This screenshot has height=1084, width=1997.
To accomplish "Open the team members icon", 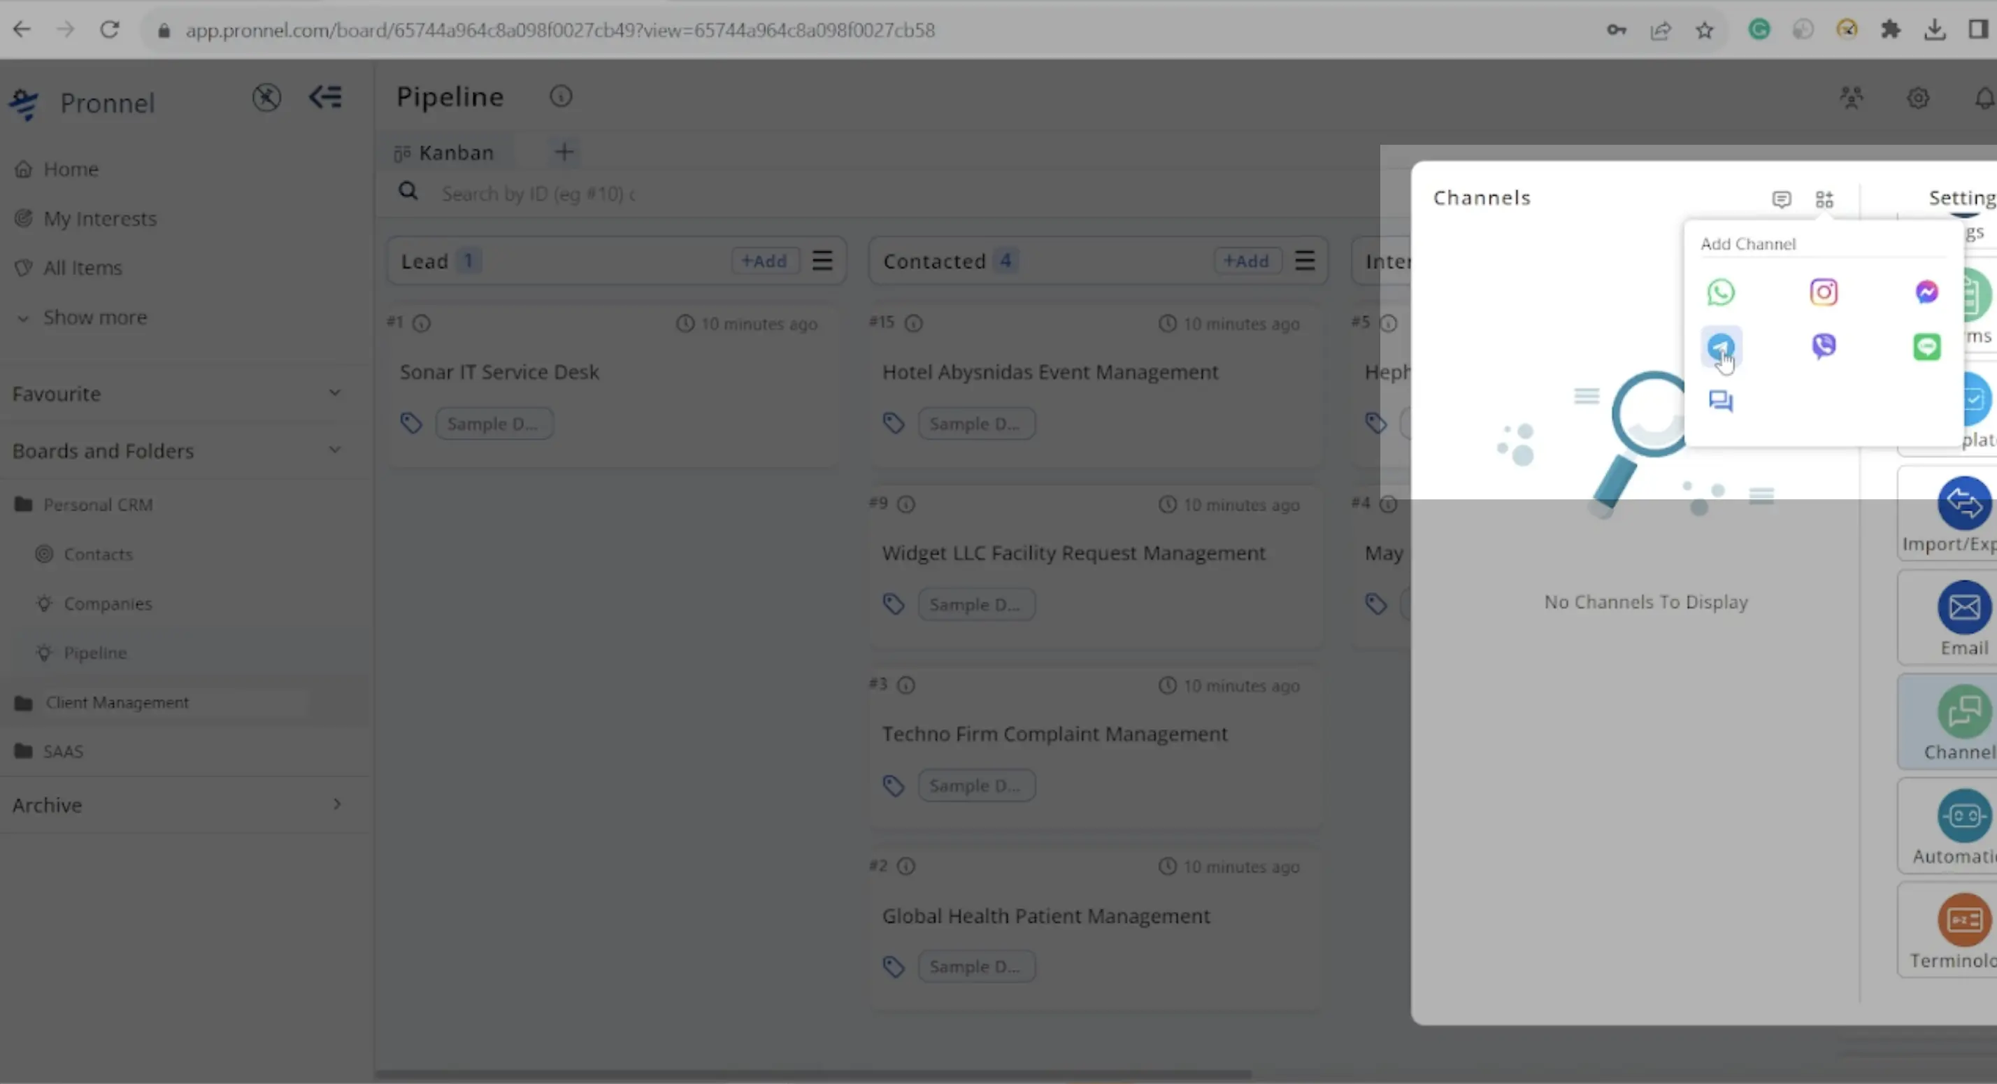I will (1852, 98).
